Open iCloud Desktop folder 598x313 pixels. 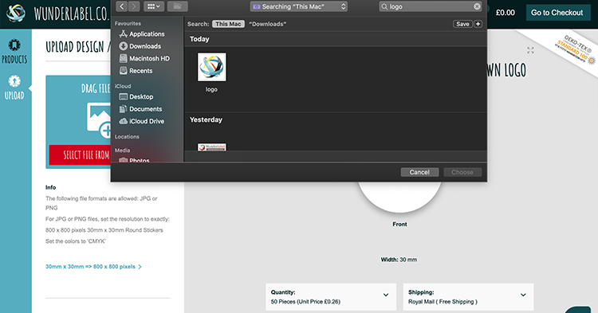pyautogui.click(x=136, y=96)
